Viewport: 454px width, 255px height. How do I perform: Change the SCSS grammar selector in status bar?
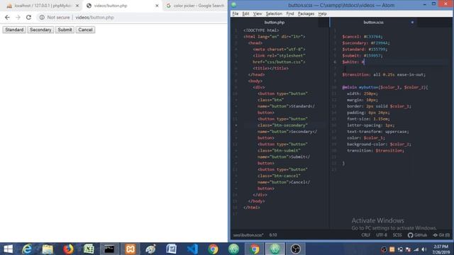[397, 235]
